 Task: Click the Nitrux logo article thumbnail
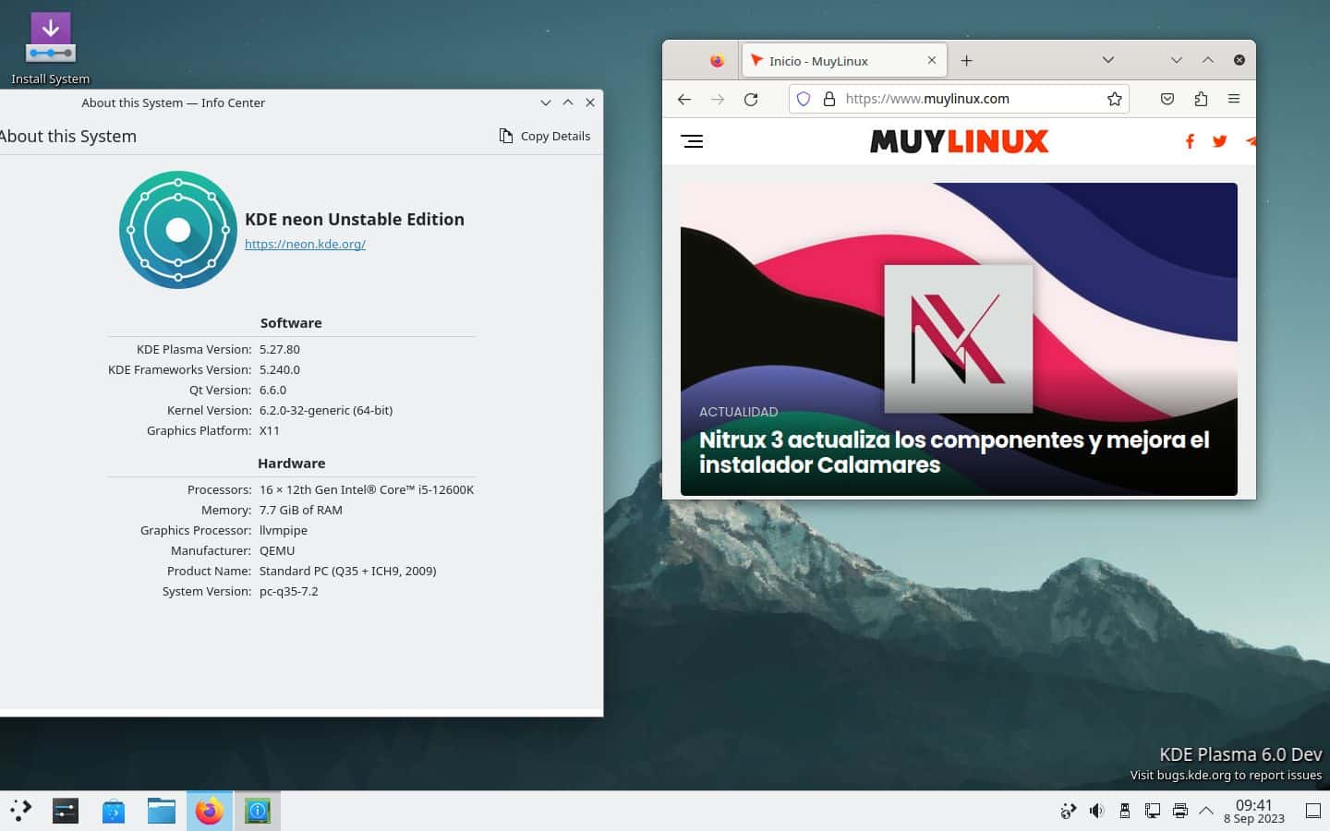[x=959, y=339]
